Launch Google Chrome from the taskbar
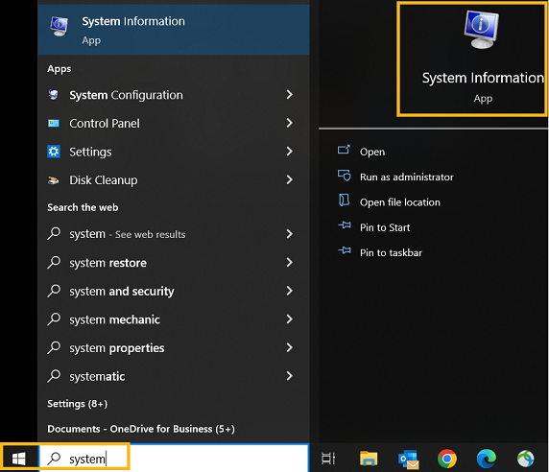Screen dimensions: 549x472 (447, 459)
